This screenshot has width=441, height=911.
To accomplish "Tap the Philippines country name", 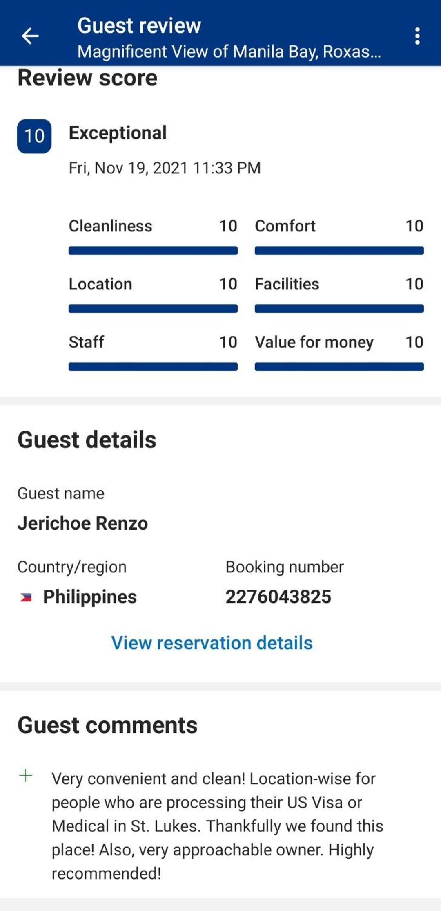I will (90, 597).
